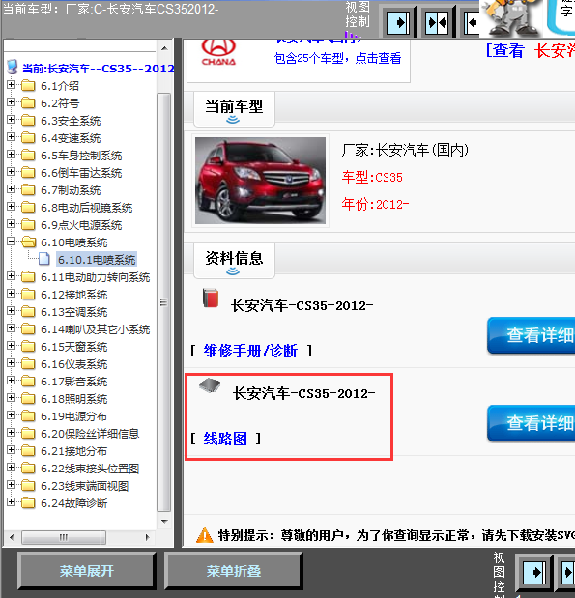Select 6.9点火电源系统 folder

[81, 225]
